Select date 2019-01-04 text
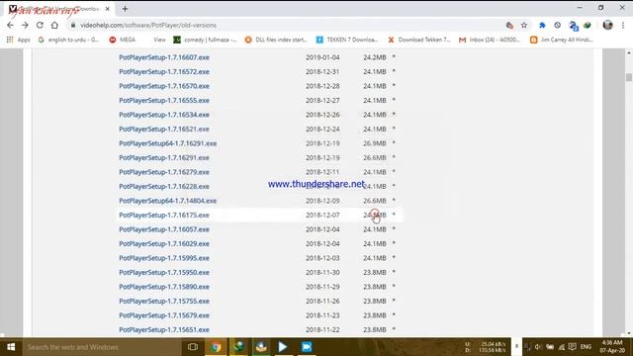 tap(322, 57)
